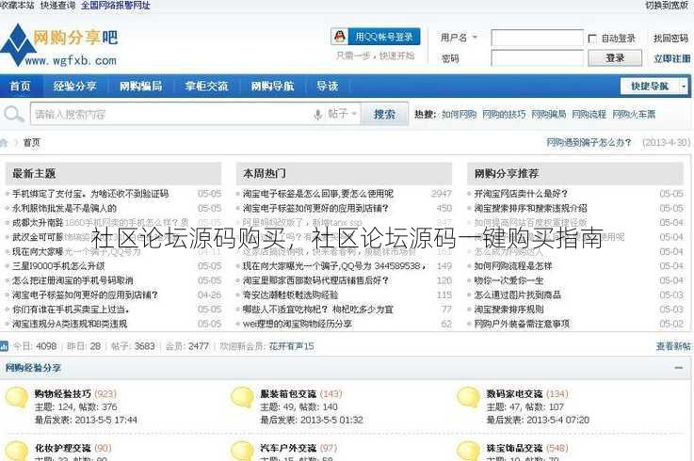The width and height of the screenshot is (694, 461).
Task: Open new member 花开有声15 profile
Action: pyautogui.click(x=291, y=346)
